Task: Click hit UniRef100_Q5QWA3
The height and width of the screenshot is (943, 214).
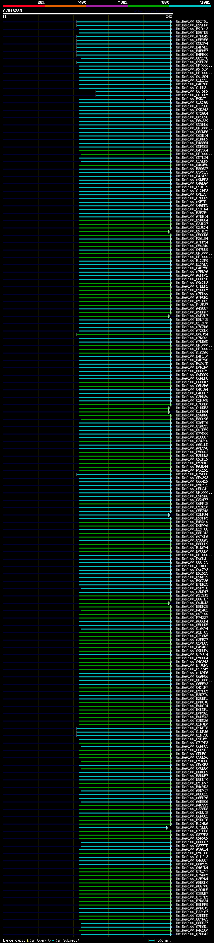Action: click(192, 540)
